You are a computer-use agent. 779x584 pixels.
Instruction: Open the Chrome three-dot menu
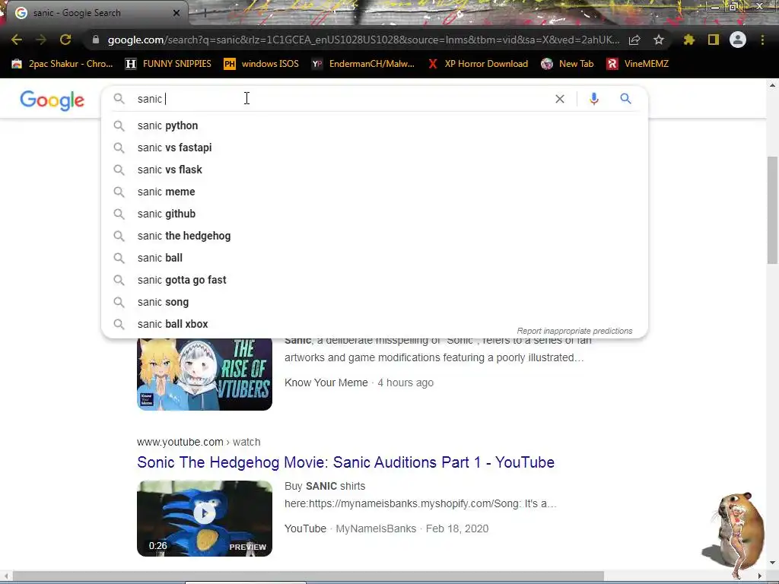point(762,40)
